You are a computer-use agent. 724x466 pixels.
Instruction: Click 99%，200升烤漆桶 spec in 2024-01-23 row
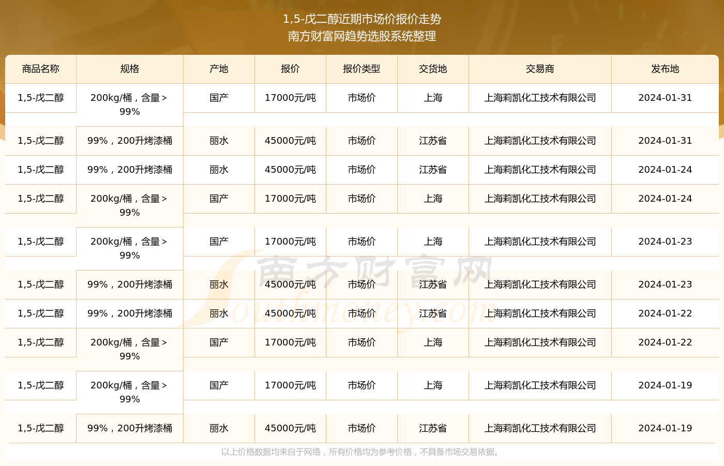coord(130,284)
